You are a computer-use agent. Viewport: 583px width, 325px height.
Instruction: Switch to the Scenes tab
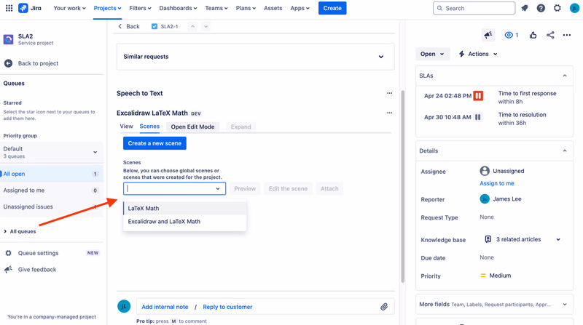click(x=149, y=127)
